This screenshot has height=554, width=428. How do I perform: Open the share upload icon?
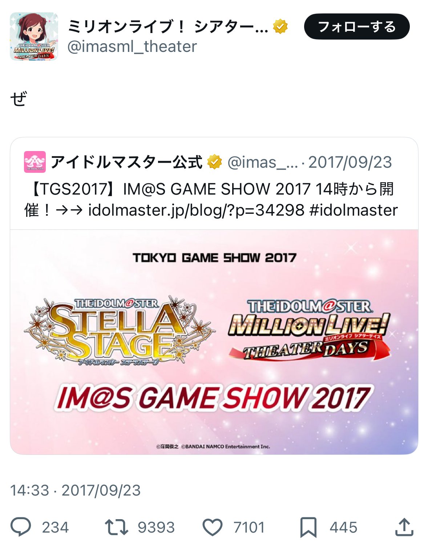404,527
